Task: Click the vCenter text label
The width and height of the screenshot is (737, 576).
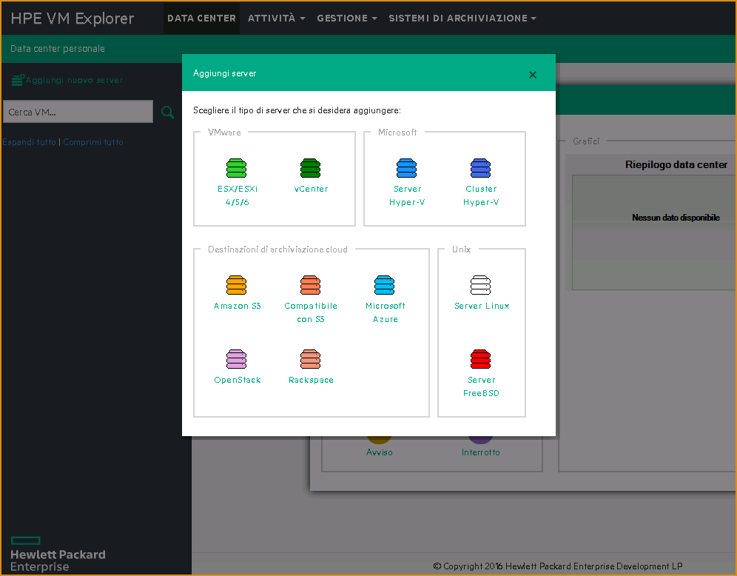Action: click(x=311, y=189)
